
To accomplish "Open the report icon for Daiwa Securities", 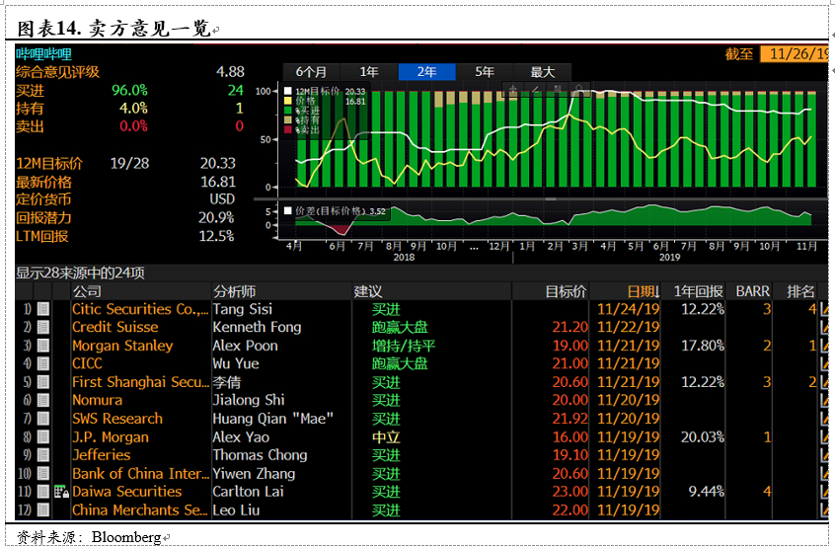I will [43, 492].
